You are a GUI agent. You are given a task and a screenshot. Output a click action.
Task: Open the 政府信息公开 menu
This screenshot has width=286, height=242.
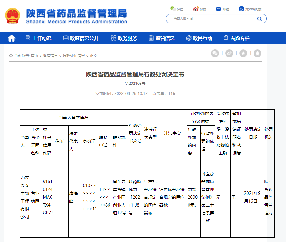pyautogui.click(x=81, y=38)
